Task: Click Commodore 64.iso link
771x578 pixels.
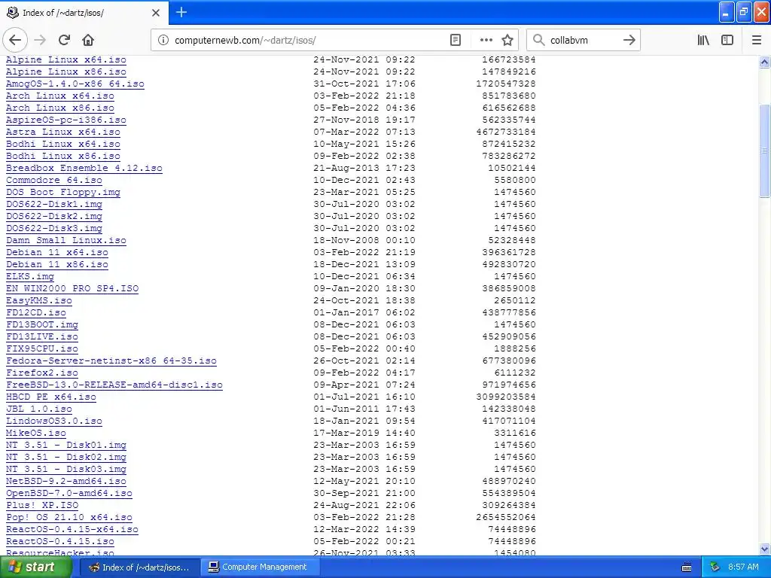Action: click(x=54, y=180)
